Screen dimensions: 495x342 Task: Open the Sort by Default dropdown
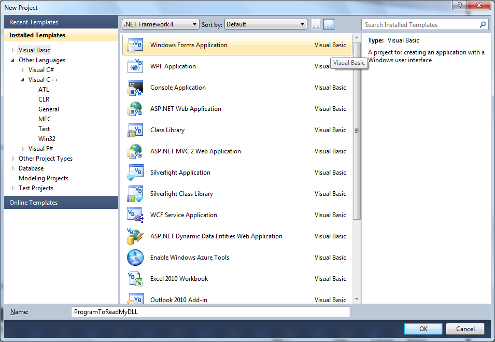pos(265,24)
